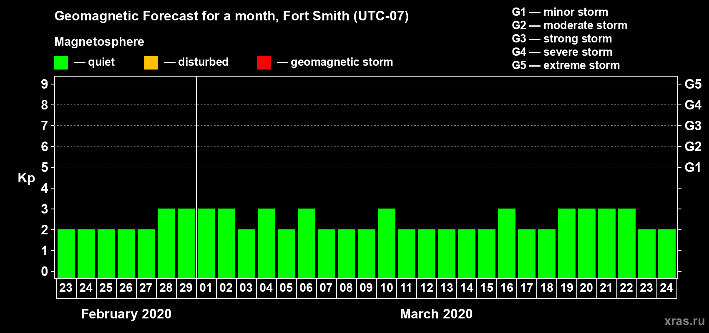Select the bar for March 19

pyautogui.click(x=567, y=243)
